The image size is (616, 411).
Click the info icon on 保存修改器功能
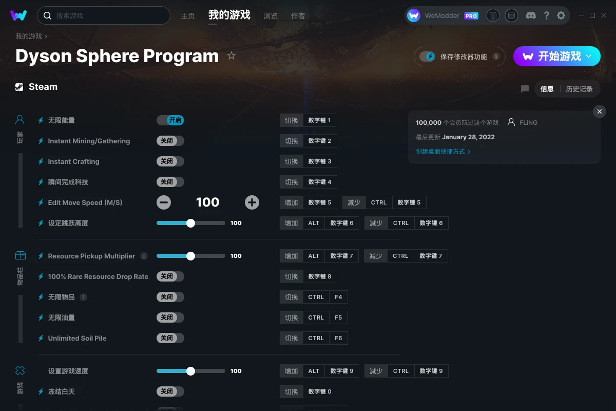pos(496,57)
